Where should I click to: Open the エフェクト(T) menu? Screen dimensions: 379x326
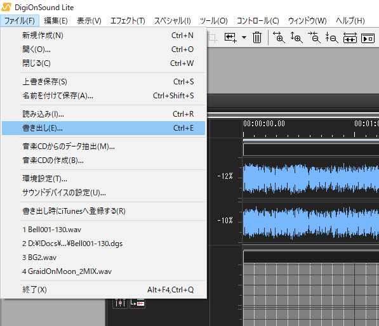click(128, 21)
